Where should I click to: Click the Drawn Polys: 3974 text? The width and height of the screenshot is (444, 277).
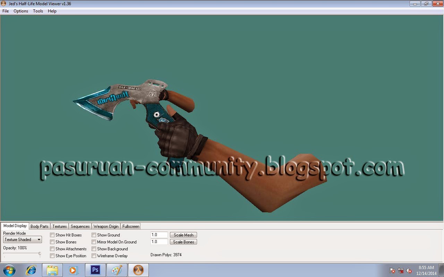[x=166, y=255]
